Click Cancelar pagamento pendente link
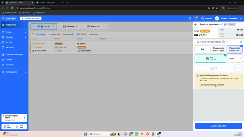Screen dimensions: 244x137 point(212,85)
